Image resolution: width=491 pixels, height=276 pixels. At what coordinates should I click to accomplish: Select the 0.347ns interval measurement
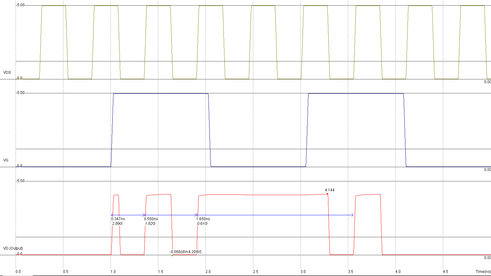[x=118, y=219]
